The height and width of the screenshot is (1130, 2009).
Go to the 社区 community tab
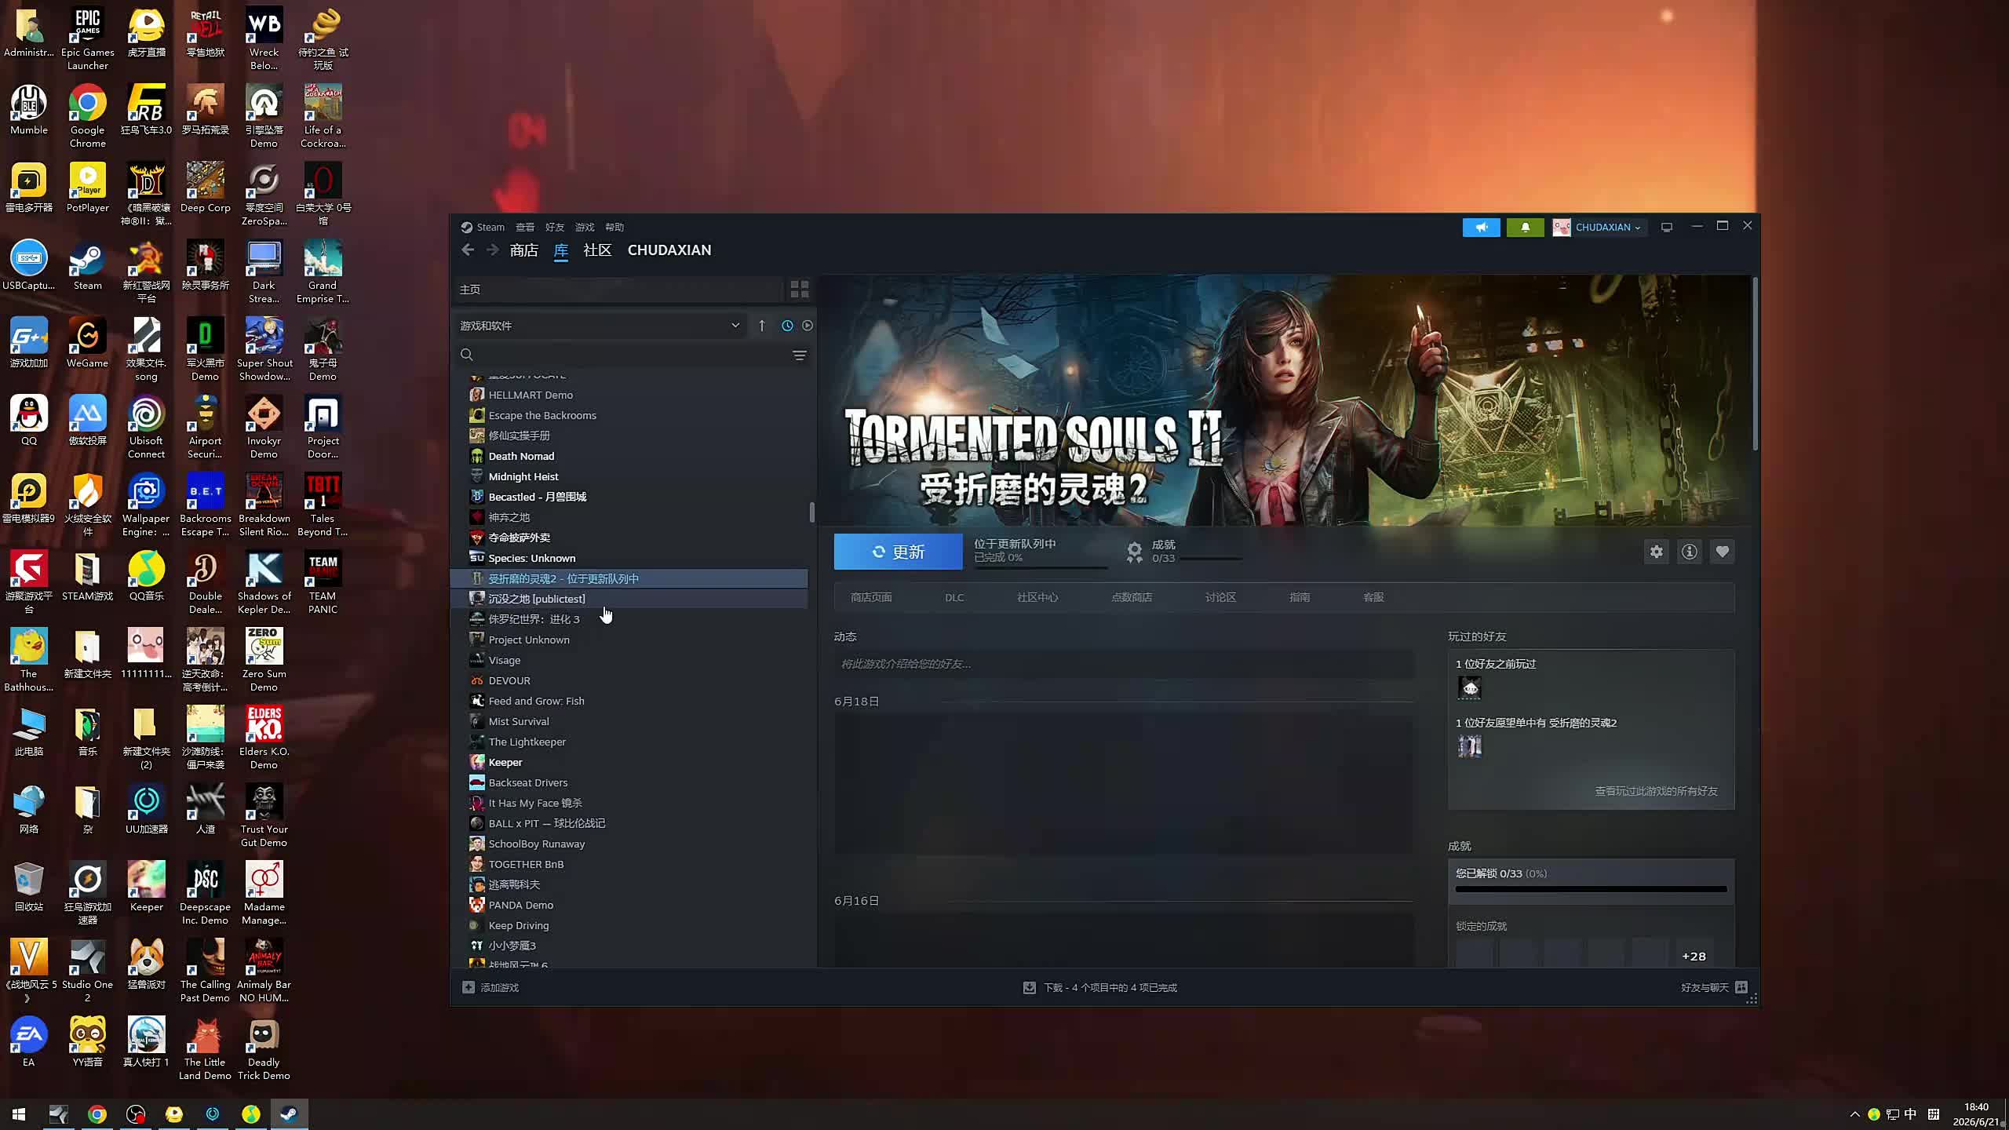[x=597, y=250]
